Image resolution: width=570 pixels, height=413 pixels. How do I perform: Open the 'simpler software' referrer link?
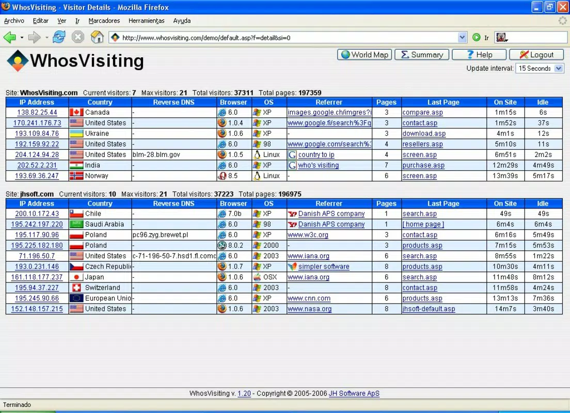[324, 267]
